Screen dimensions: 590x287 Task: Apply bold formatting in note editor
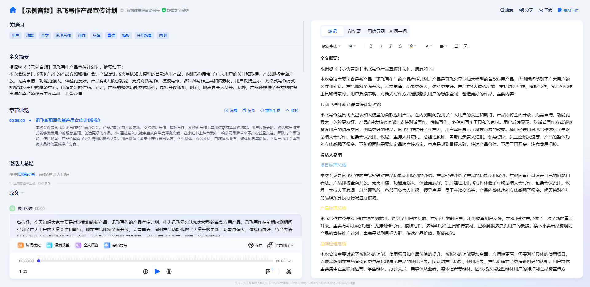click(371, 46)
